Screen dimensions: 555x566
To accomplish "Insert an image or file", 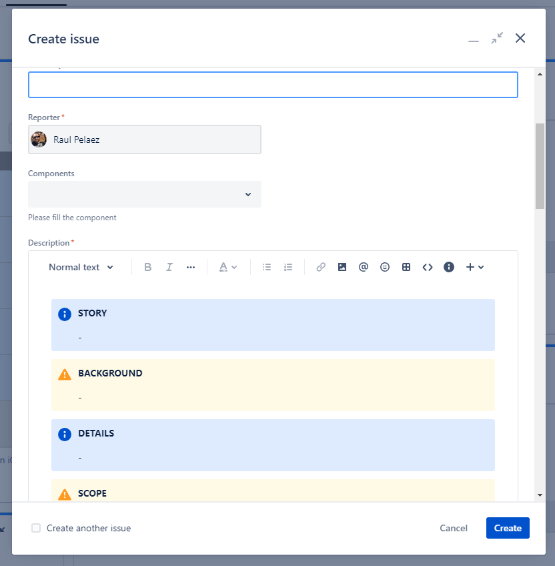I will pyautogui.click(x=342, y=267).
